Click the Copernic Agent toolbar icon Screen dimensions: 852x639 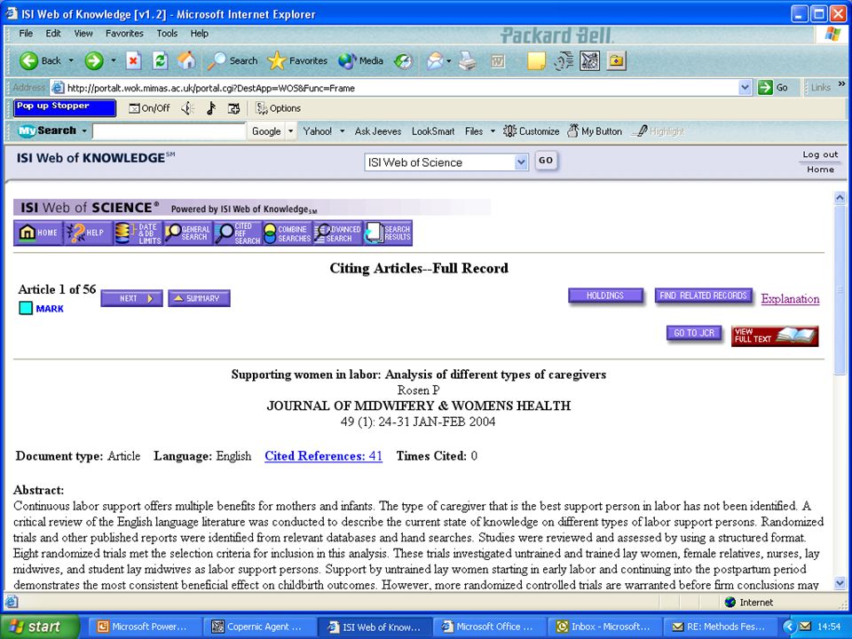click(x=589, y=61)
